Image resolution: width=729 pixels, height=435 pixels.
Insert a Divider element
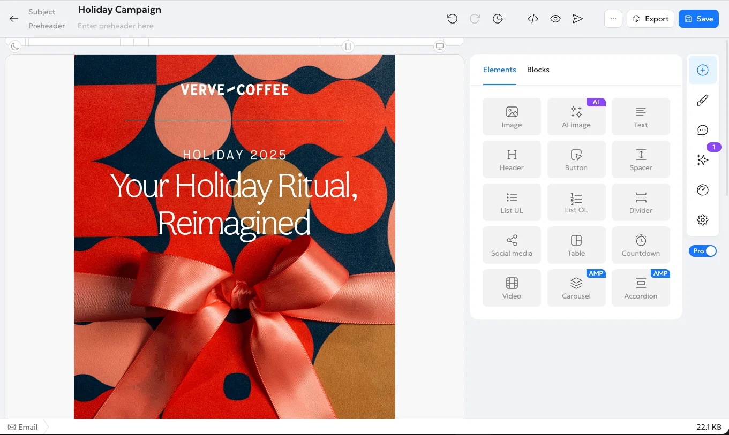click(x=641, y=202)
